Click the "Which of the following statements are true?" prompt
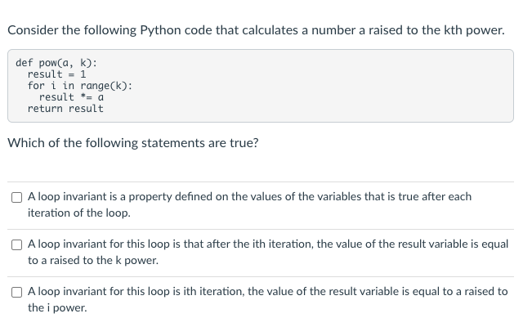The height and width of the screenshot is (336, 523). (x=133, y=143)
